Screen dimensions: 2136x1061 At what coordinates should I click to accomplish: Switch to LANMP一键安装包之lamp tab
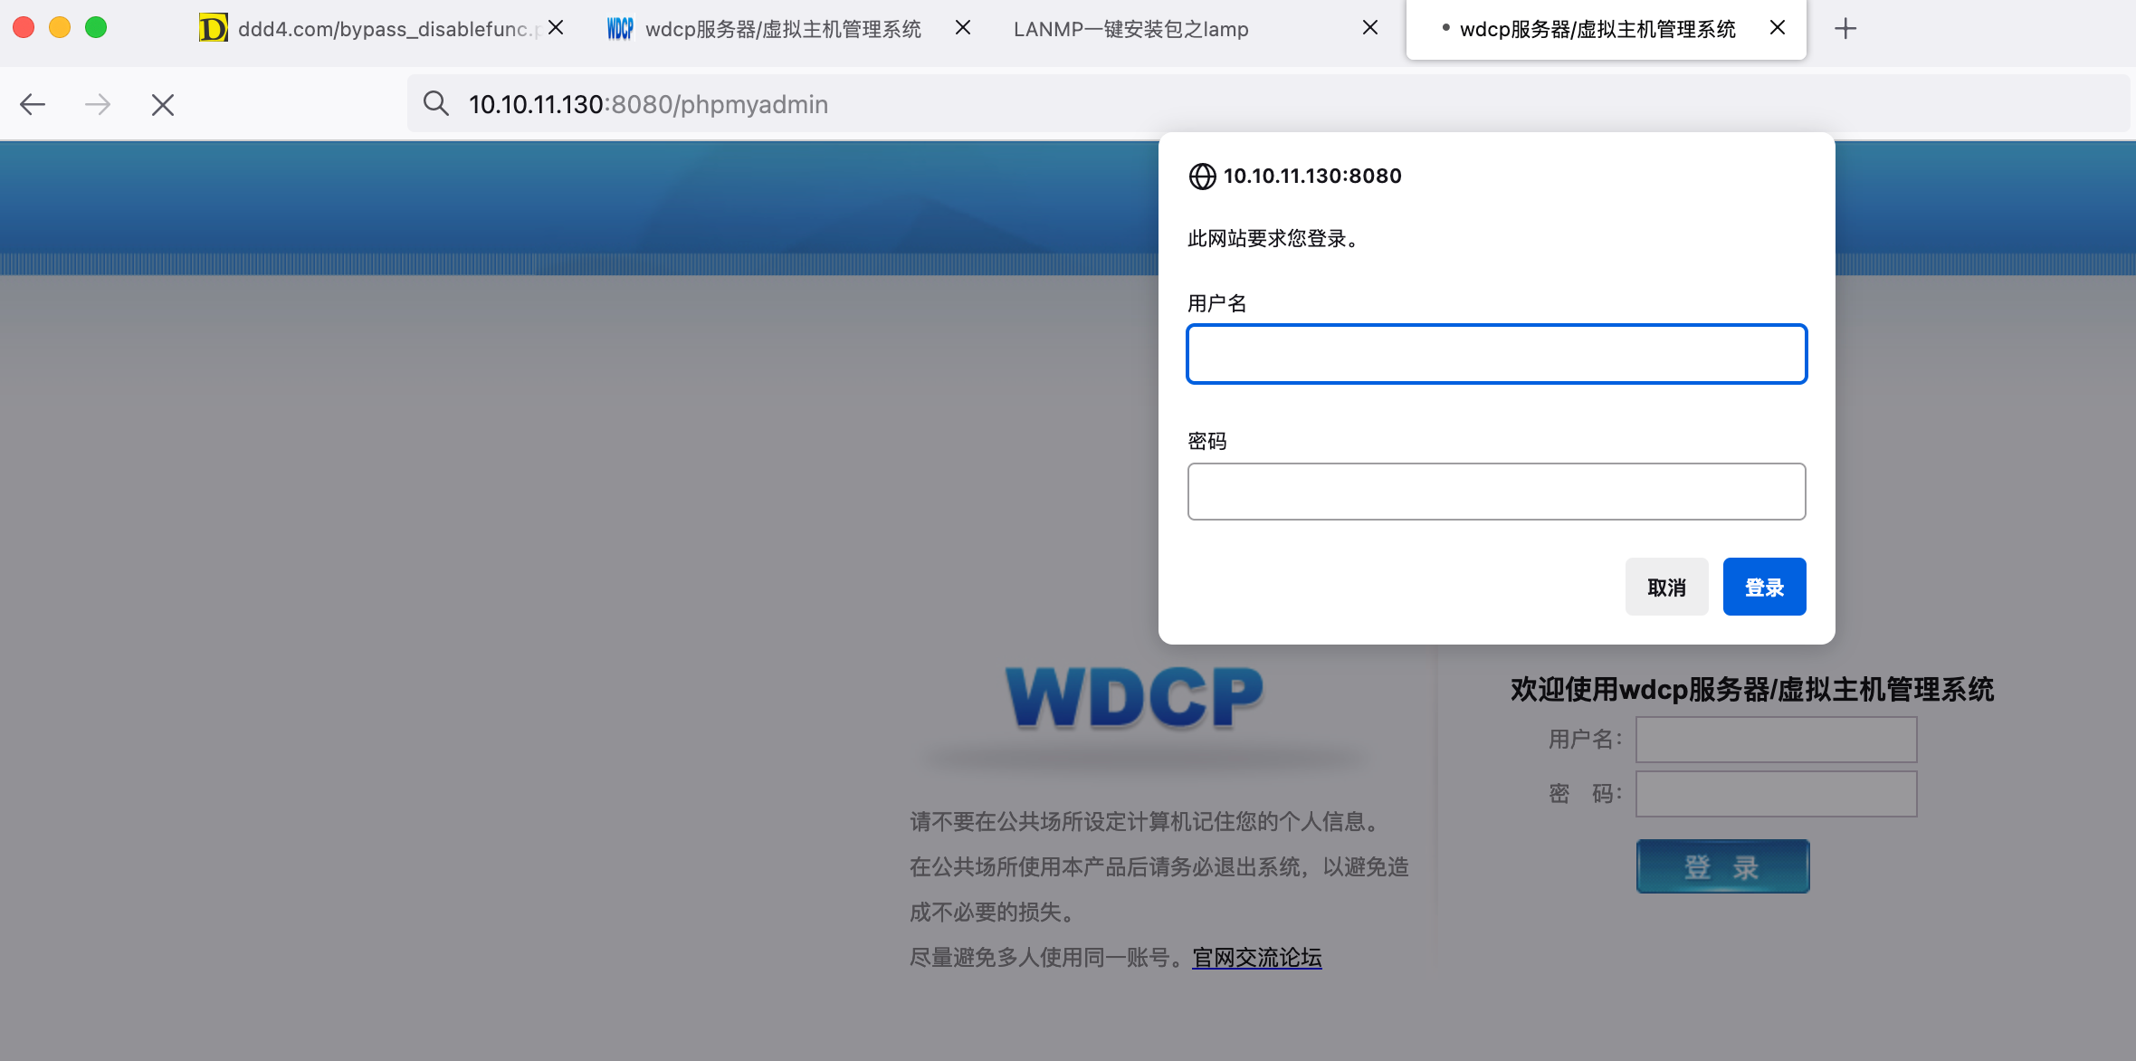(1131, 29)
